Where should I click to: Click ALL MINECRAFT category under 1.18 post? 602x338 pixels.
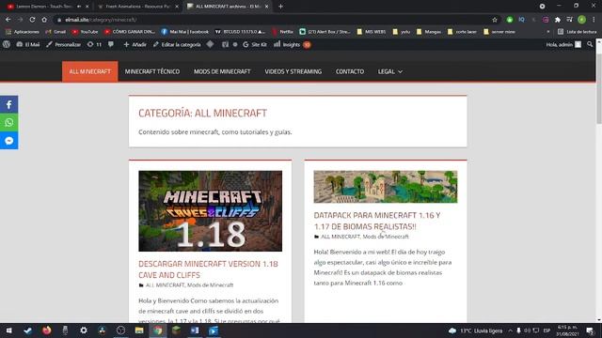coord(166,285)
